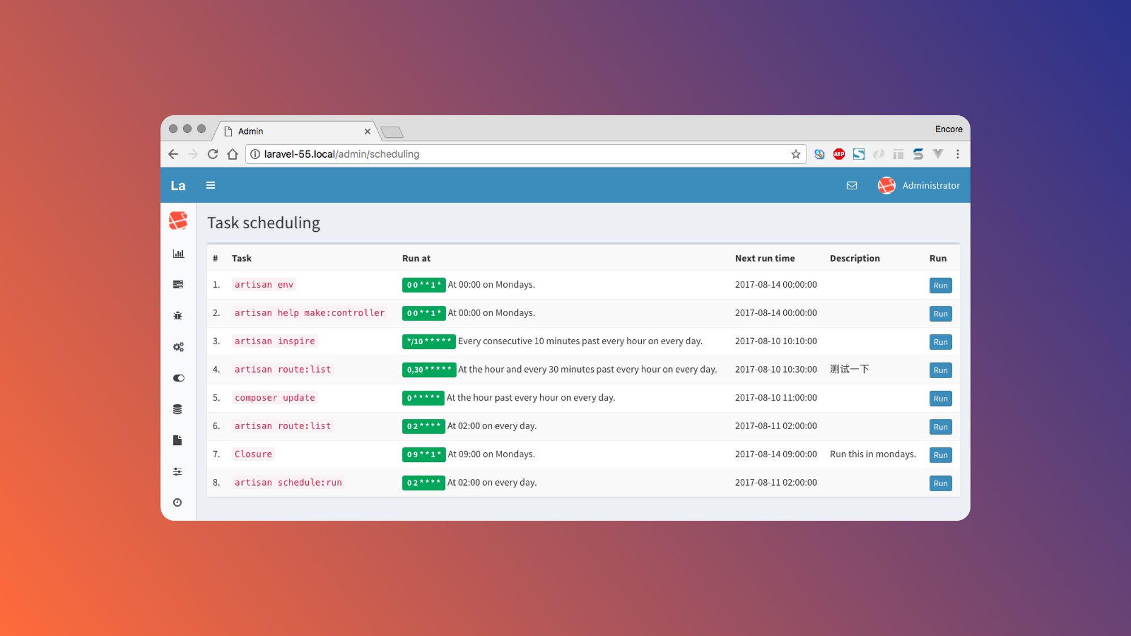
Task: Click the first globe extension icon
Action: click(x=819, y=154)
